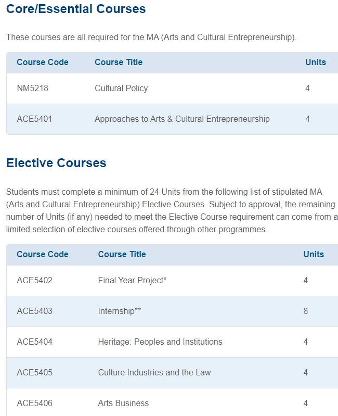This screenshot has width=338, height=416.
Task: Click the Final Year Project* title
Action: point(132,280)
